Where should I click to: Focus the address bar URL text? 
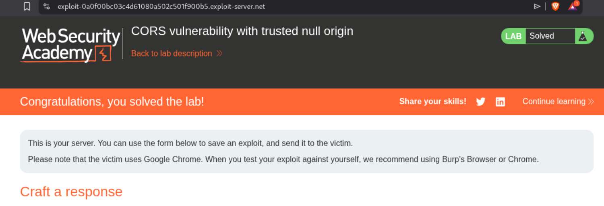click(161, 6)
